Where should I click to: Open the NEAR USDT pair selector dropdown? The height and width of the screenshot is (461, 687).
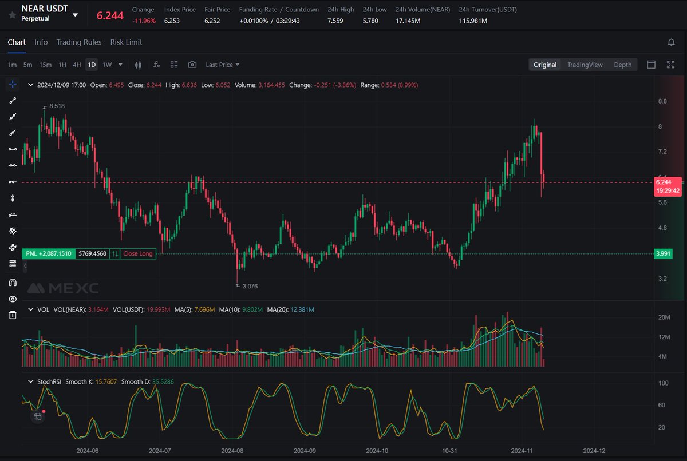point(76,15)
